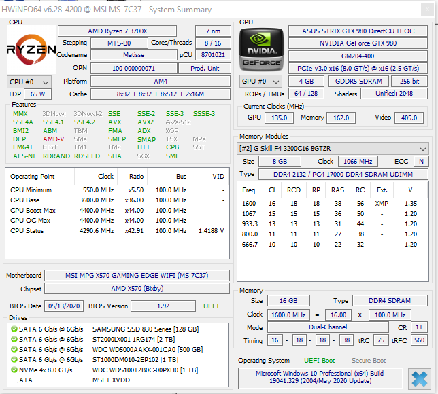This screenshot has width=438, height=394.
Task: Click the 65 W TDP value
Action: tap(37, 94)
